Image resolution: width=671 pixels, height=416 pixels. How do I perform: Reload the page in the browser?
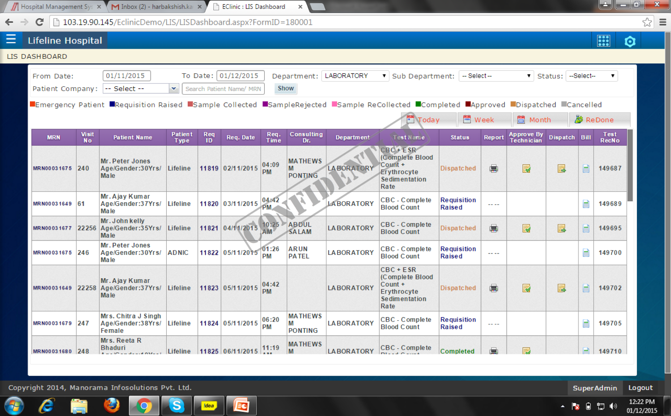click(x=40, y=22)
